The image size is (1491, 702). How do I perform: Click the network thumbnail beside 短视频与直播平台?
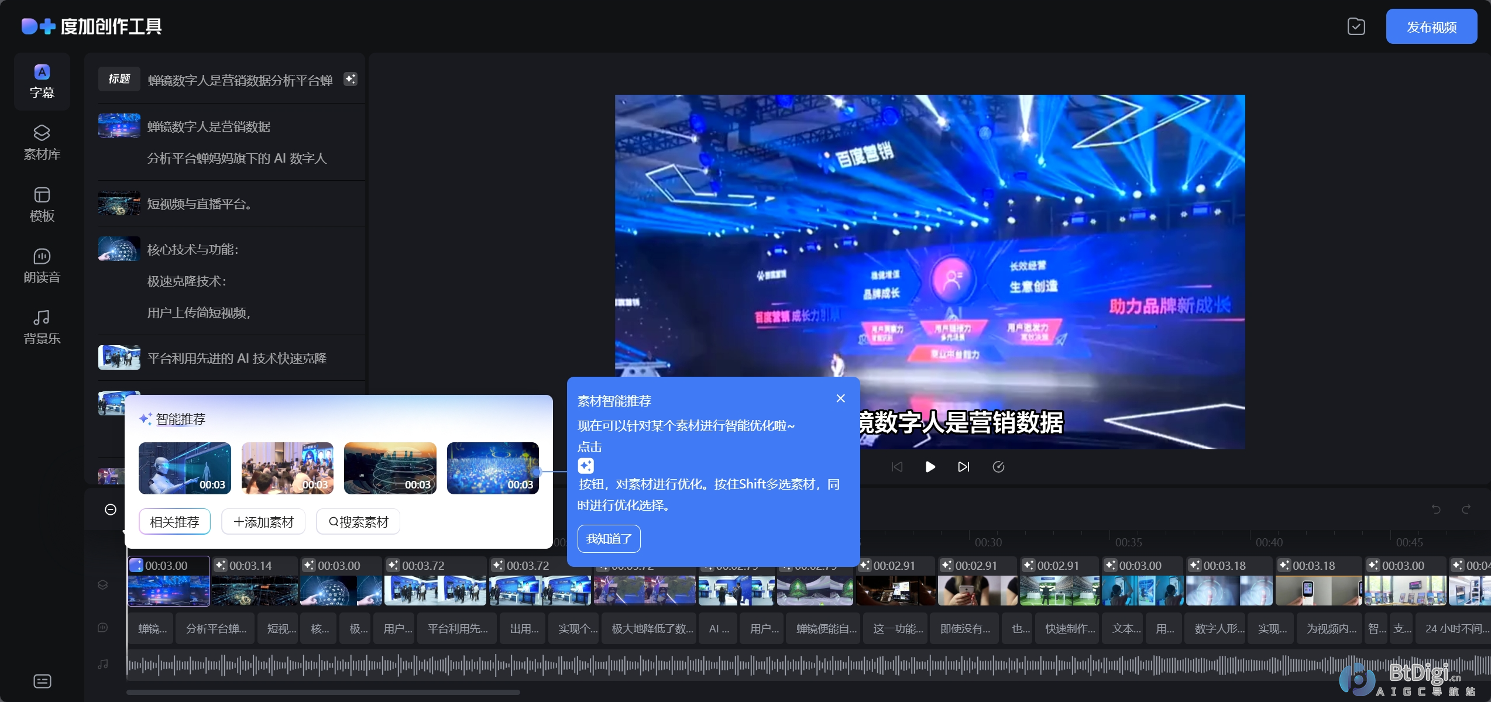point(119,203)
